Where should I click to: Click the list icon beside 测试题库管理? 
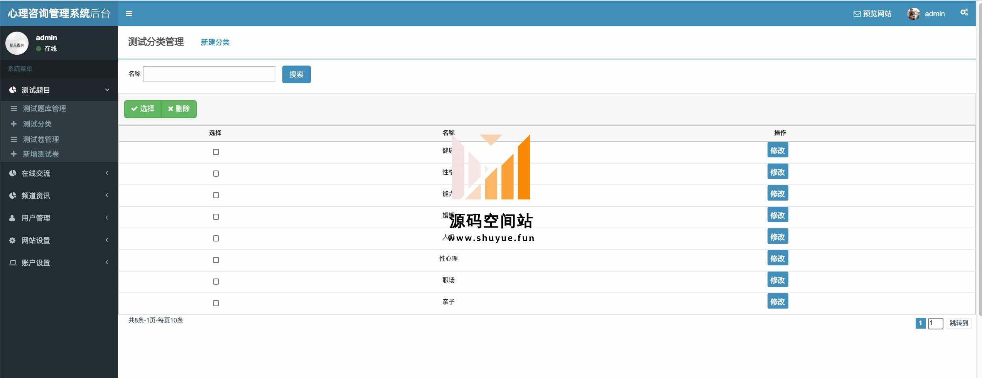pyautogui.click(x=14, y=108)
